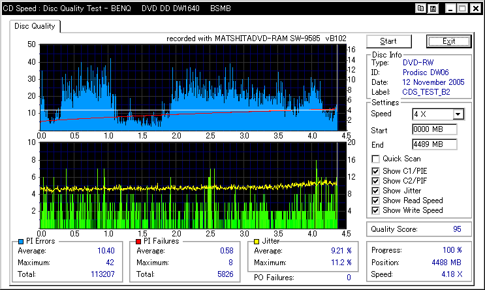The width and height of the screenshot is (485, 290).
Task: Uncheck Show C2/PIF option
Action: point(375,181)
